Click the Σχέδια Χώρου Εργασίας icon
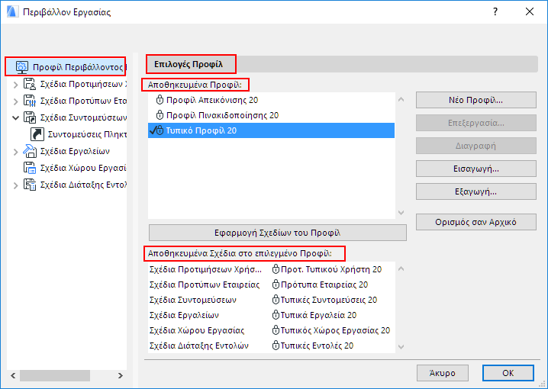The image size is (548, 389). point(31,168)
